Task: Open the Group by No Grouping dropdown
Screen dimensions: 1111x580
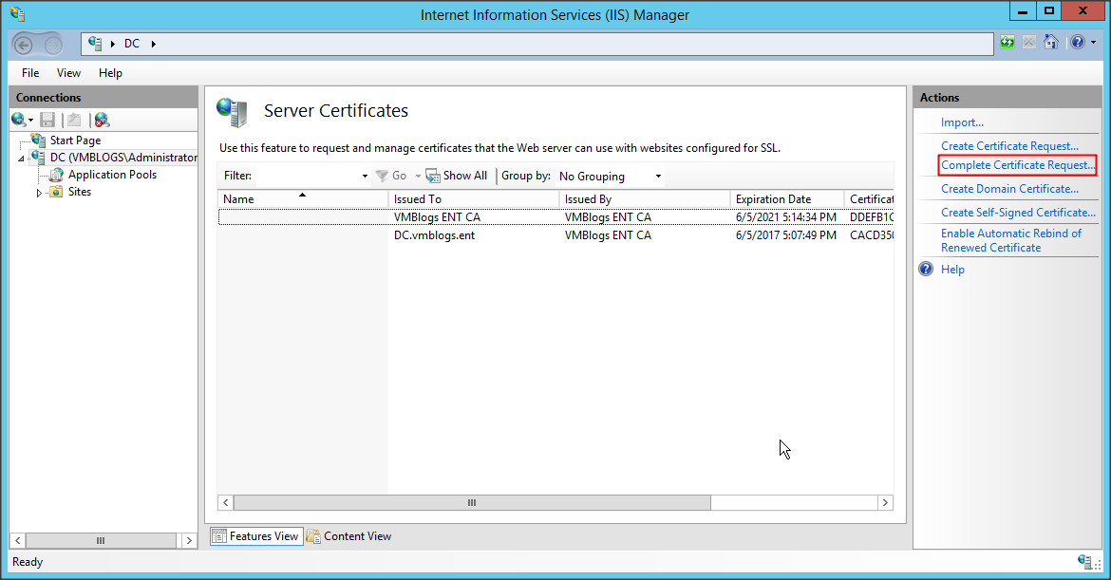Action: coord(610,177)
